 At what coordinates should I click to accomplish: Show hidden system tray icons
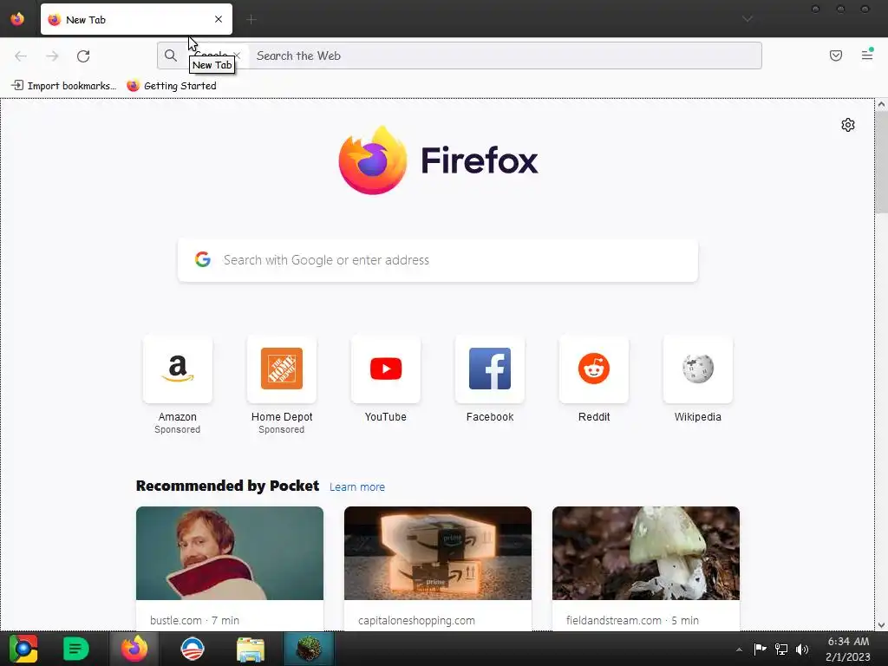point(739,650)
